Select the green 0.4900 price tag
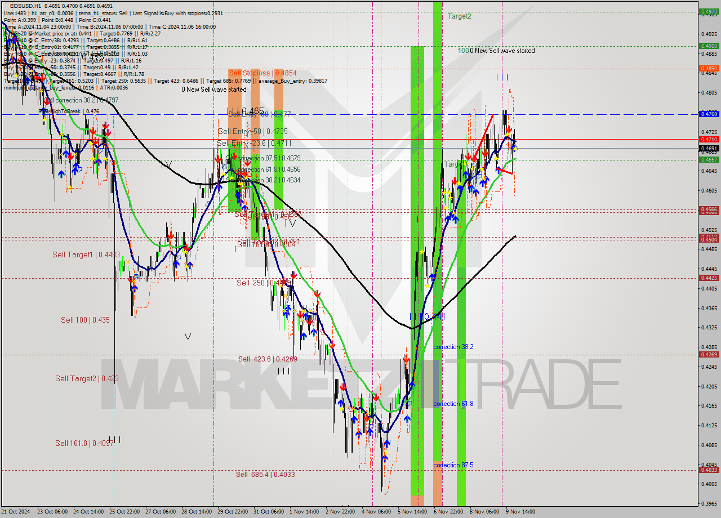721x518 pixels. pos(708,46)
